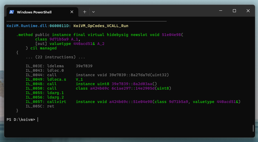The width and height of the screenshot is (258, 142).
Task: Click the 9d71b5a9 class in the declaration
Action: (59, 39)
